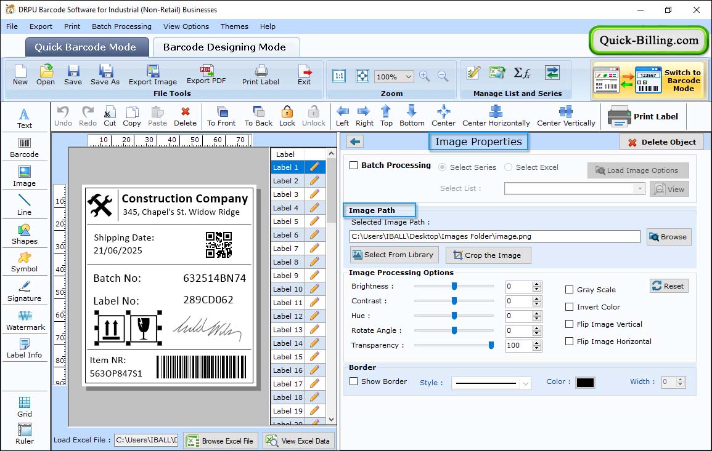This screenshot has height=451, width=712.
Task: Open the Shapes tool
Action: point(25,234)
